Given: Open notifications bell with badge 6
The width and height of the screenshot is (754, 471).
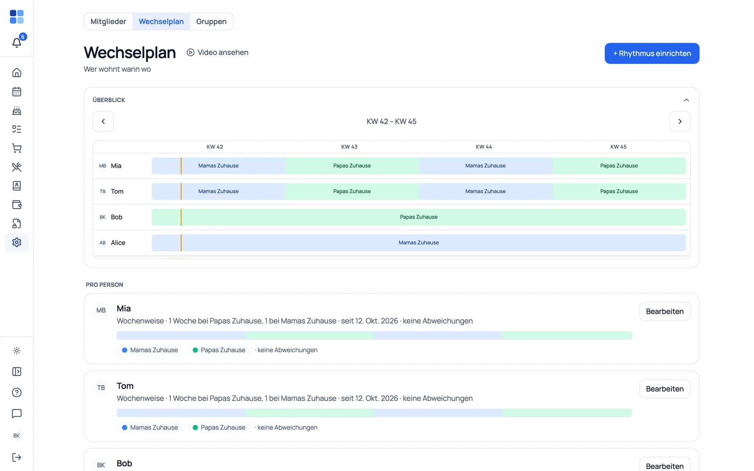Looking at the screenshot, I should click(x=17, y=42).
